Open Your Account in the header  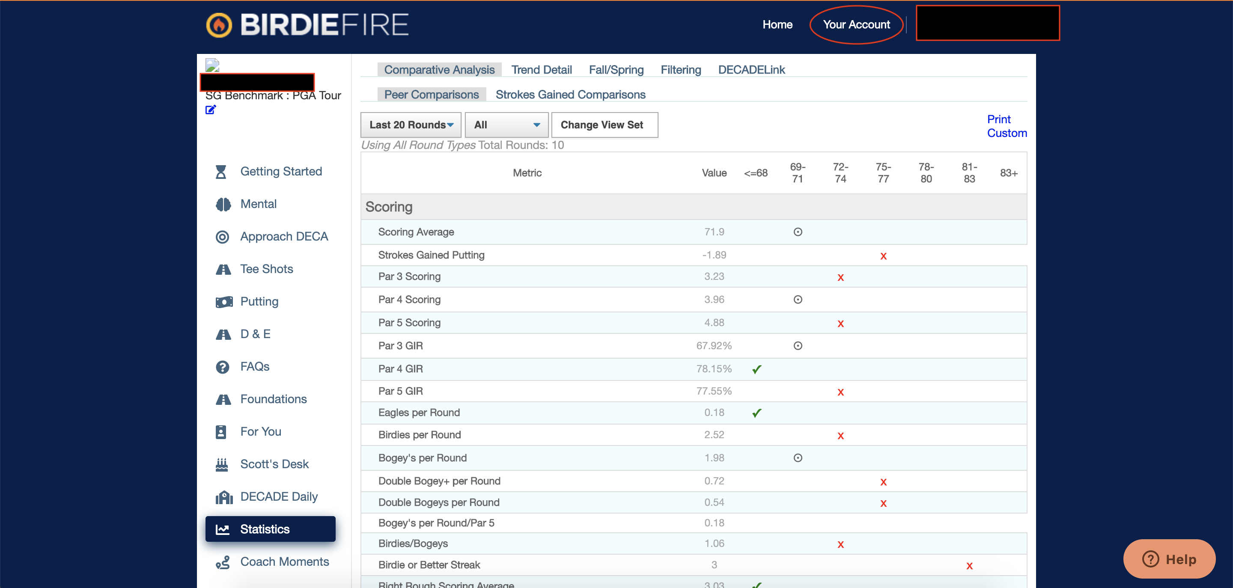pos(856,24)
